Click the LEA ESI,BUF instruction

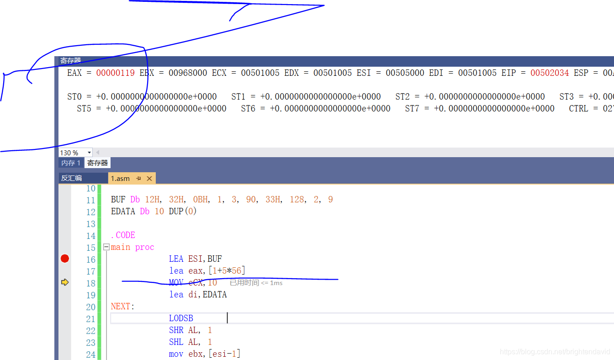click(196, 259)
